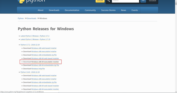
Task: Open the Downloads navigation menu
Action: click(x=54, y=10)
